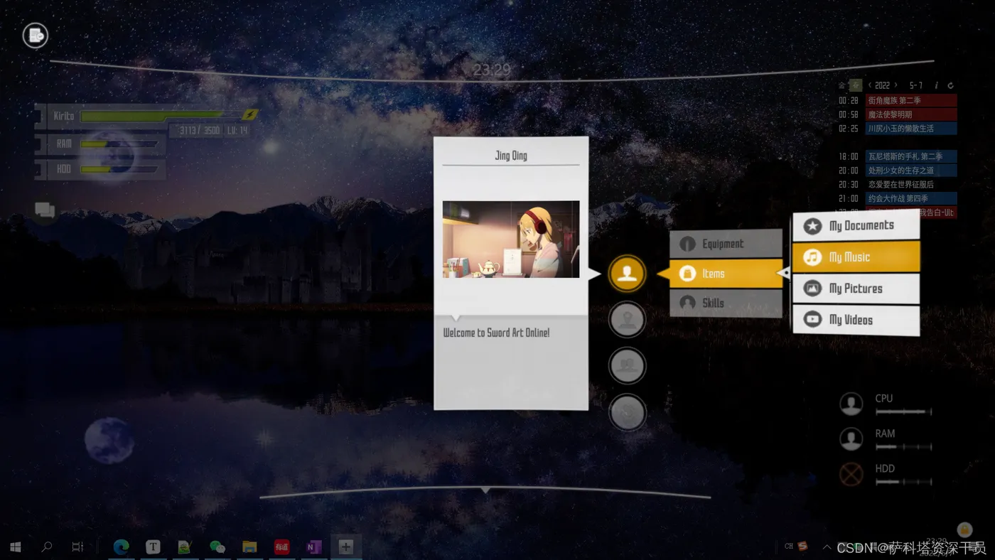This screenshot has width=995, height=560.
Task: Click the third gray circle menu button
Action: click(627, 366)
